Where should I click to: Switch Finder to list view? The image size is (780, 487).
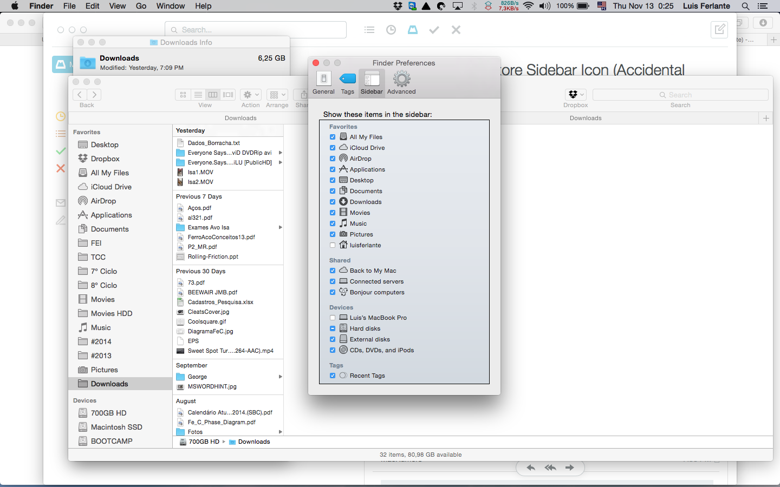(x=198, y=95)
